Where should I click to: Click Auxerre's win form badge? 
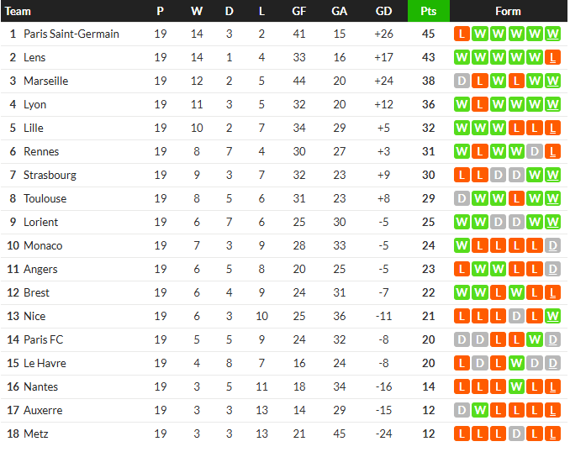point(479,411)
